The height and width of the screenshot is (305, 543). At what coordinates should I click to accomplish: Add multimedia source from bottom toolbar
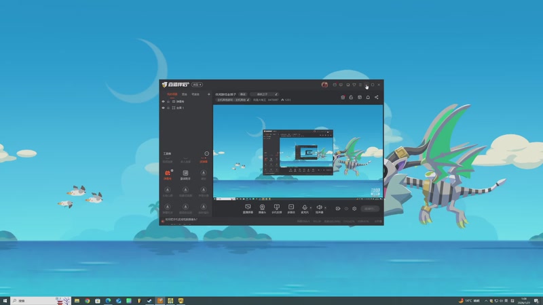pyautogui.click(x=291, y=209)
